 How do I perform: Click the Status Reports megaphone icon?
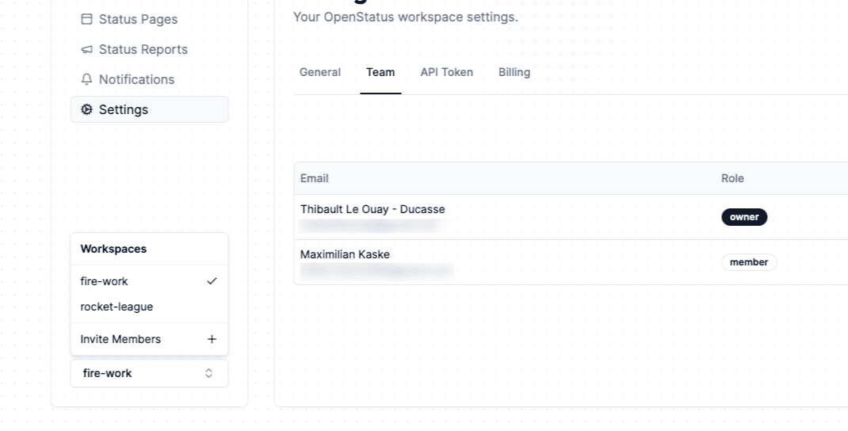(87, 49)
